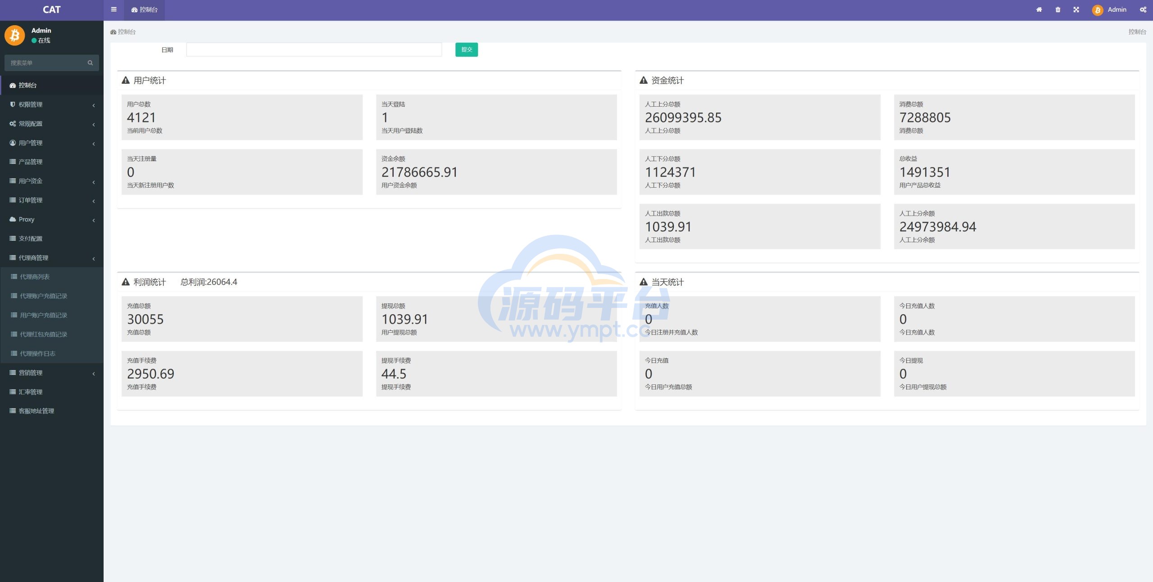
Task: Click Admin name in sidebar user panel
Action: click(x=41, y=31)
